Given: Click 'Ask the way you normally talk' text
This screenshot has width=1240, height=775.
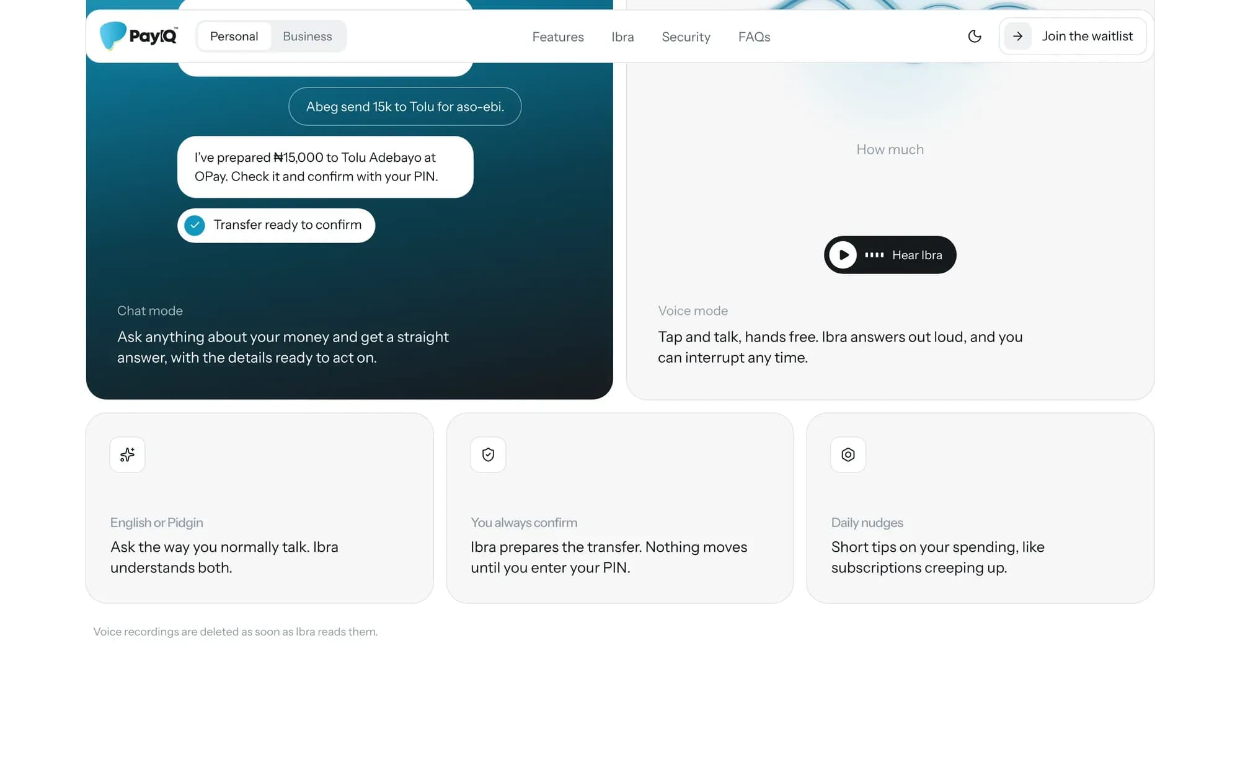Looking at the screenshot, I should [x=224, y=557].
